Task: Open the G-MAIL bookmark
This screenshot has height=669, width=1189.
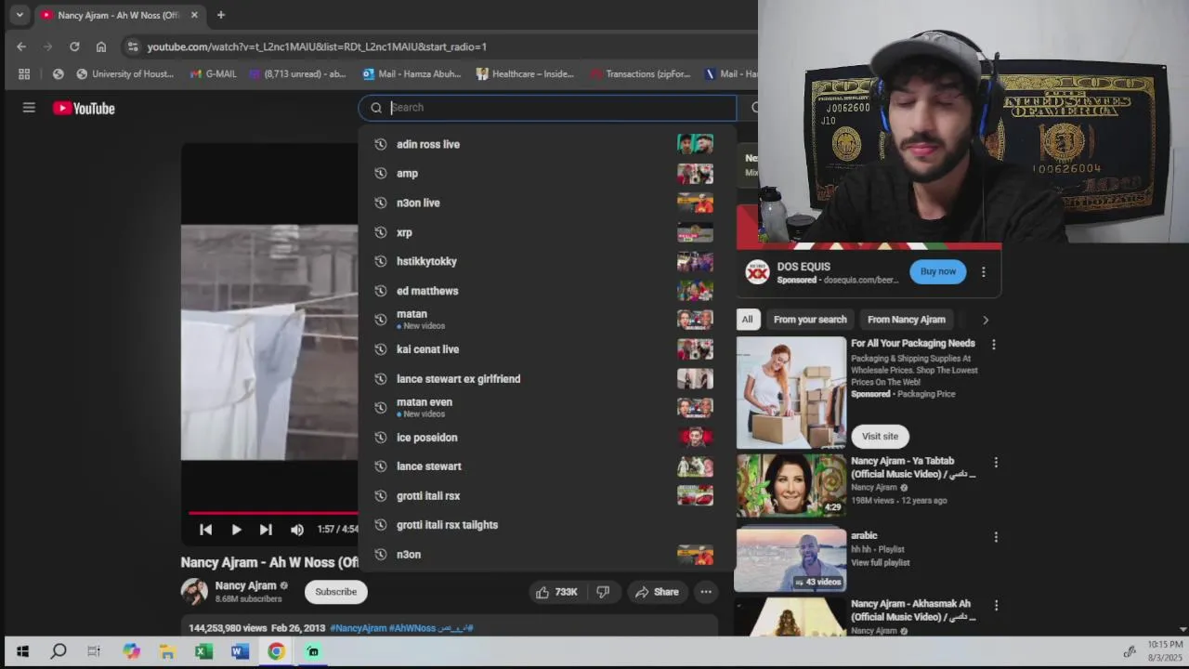Action: point(213,73)
